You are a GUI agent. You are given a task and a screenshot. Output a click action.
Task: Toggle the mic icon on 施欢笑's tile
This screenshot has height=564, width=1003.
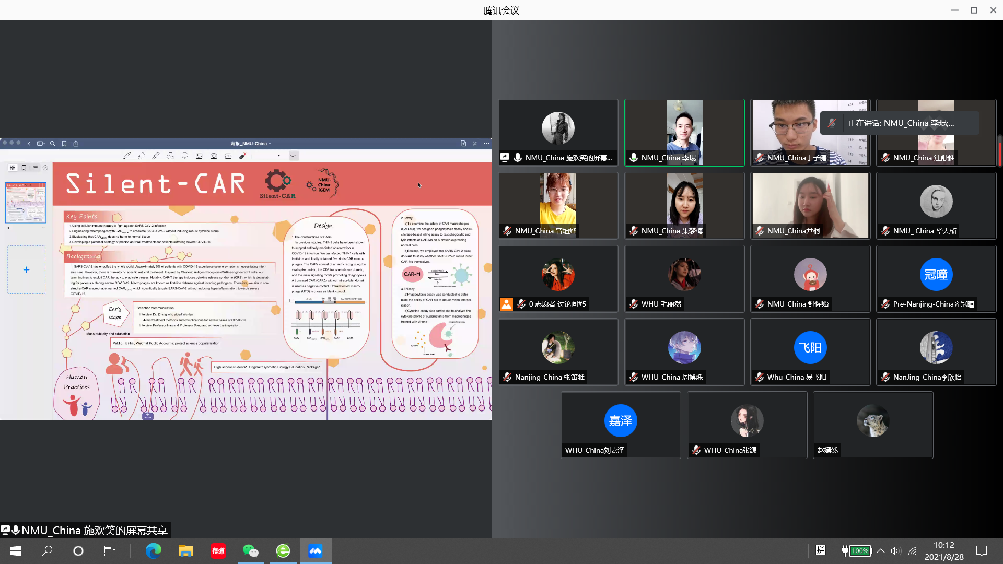[518, 158]
